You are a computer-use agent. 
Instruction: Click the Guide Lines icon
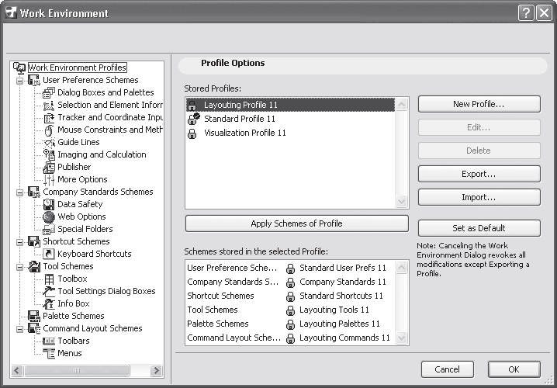pos(49,142)
